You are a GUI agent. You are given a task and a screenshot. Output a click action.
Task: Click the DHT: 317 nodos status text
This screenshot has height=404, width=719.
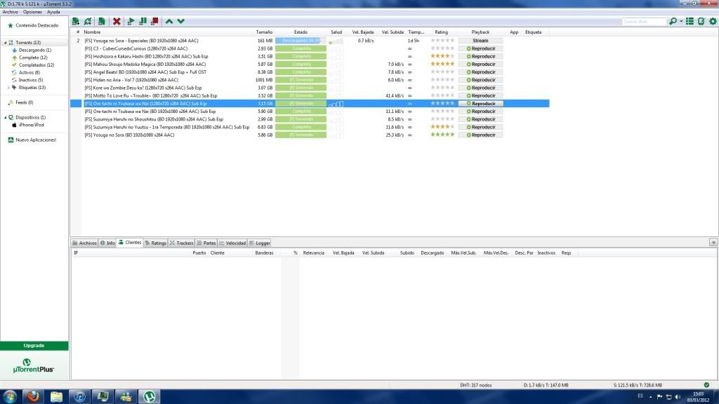[475, 385]
